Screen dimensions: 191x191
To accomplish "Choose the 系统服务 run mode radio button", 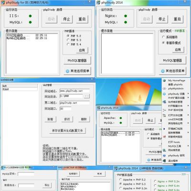I will [163, 37].
